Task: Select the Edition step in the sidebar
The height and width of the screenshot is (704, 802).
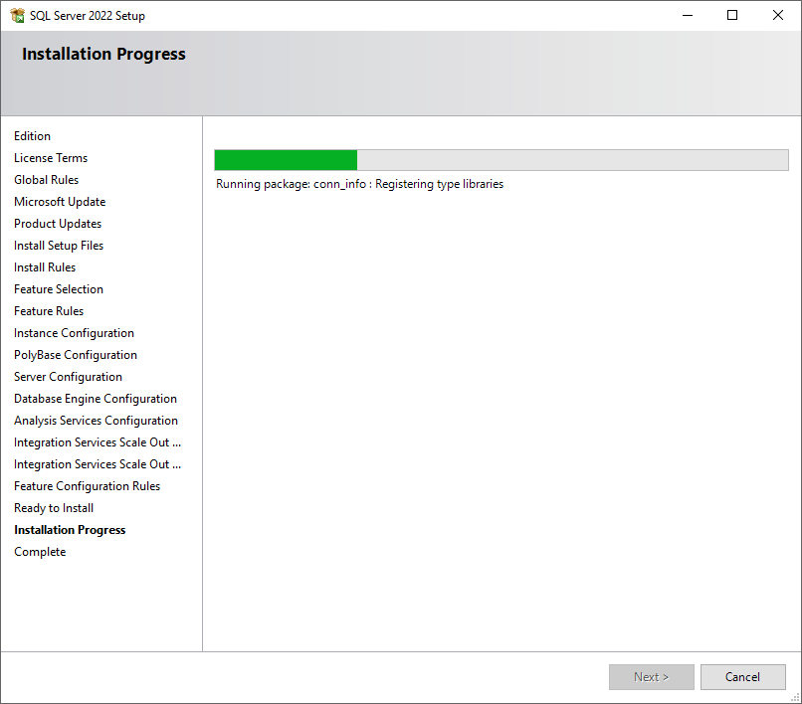Action: 32,135
